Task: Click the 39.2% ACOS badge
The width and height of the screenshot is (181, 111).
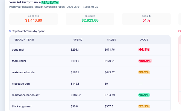Action: (x=144, y=72)
